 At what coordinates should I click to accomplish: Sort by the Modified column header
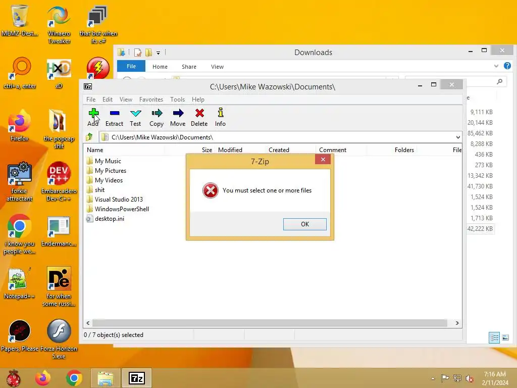pyautogui.click(x=240, y=150)
